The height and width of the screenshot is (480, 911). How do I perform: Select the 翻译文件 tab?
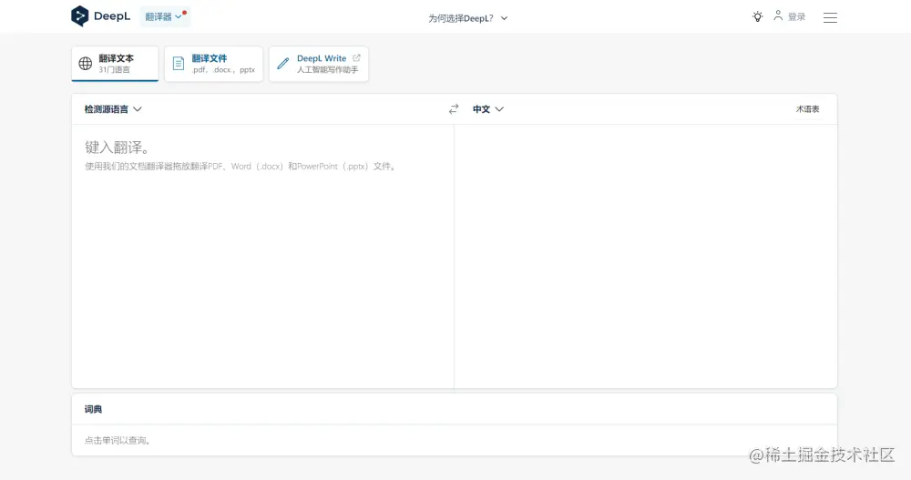tap(214, 64)
